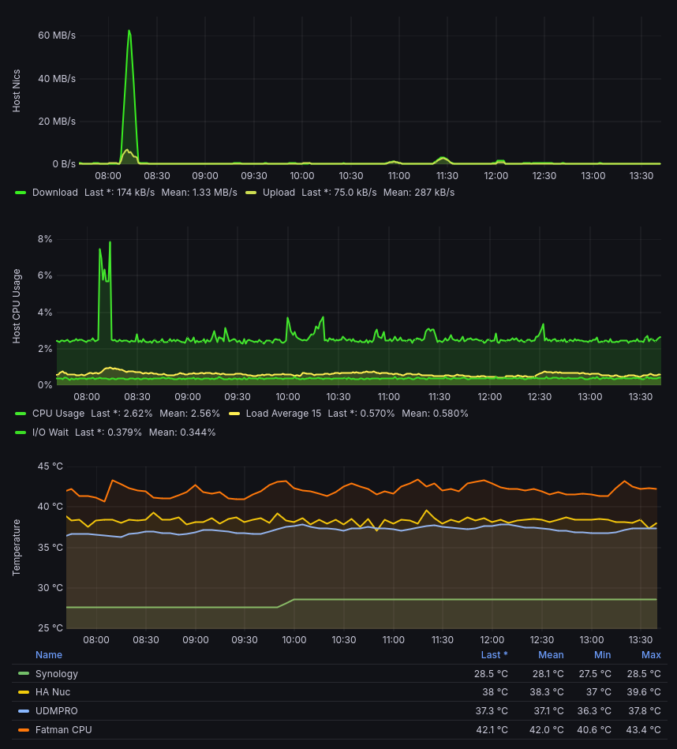Sort temperature legend by Min column
This screenshot has height=749, width=677.
point(603,655)
